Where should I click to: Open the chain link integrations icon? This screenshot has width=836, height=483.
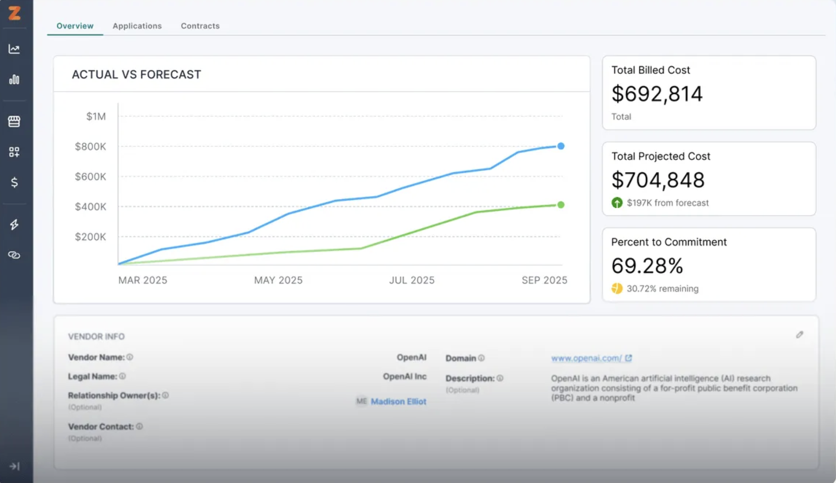pyautogui.click(x=14, y=255)
